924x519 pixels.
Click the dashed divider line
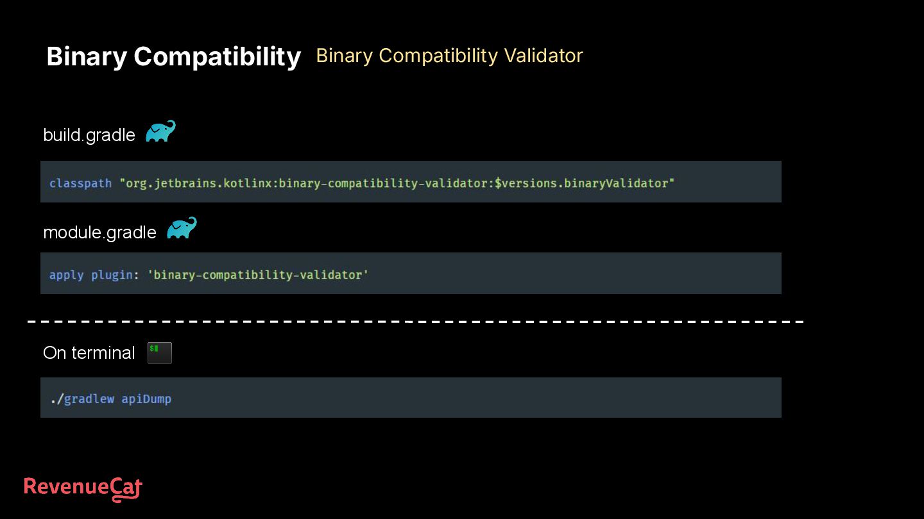click(x=415, y=321)
